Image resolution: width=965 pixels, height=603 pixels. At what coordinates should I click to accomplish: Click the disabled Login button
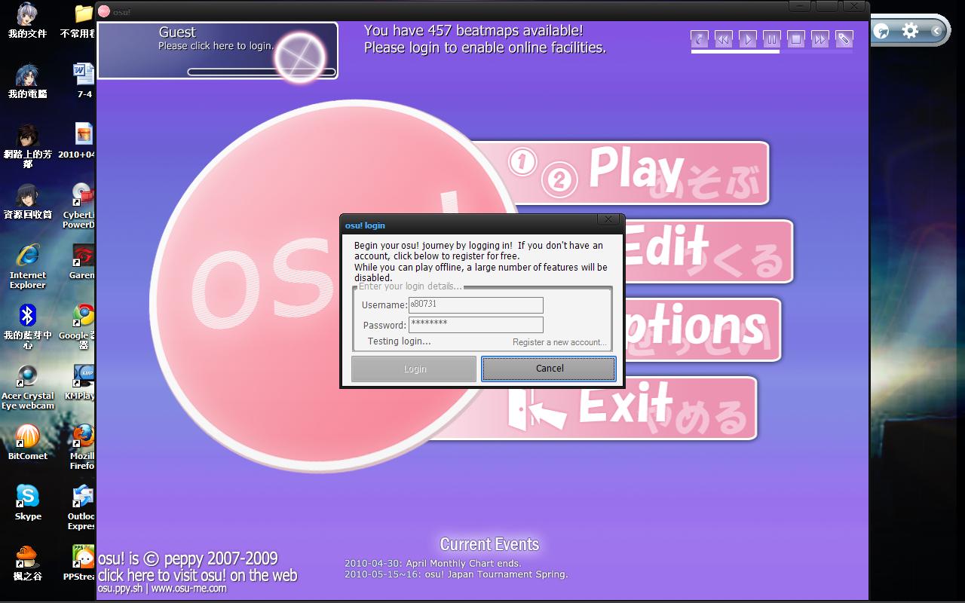click(x=414, y=369)
